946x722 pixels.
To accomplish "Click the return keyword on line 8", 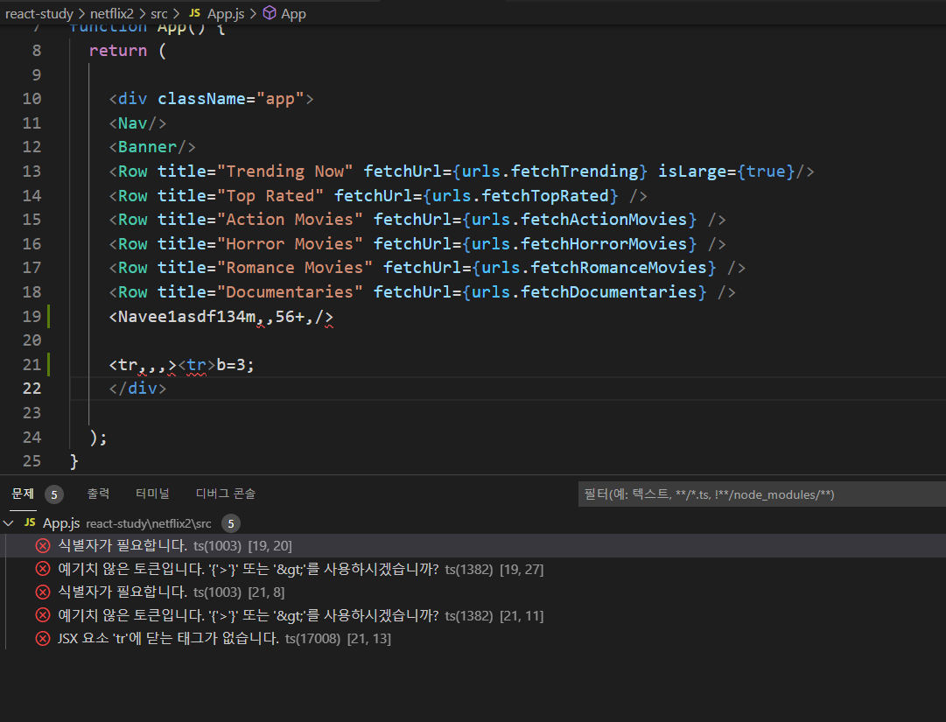I will (117, 51).
